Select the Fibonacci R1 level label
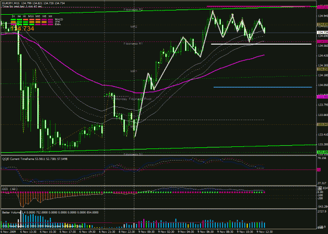This screenshot has height=234, width=328. pos(133,44)
